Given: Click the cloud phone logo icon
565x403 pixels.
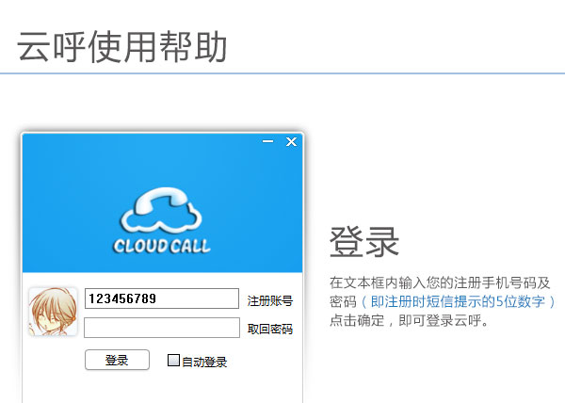Looking at the screenshot, I should pos(161,210).
